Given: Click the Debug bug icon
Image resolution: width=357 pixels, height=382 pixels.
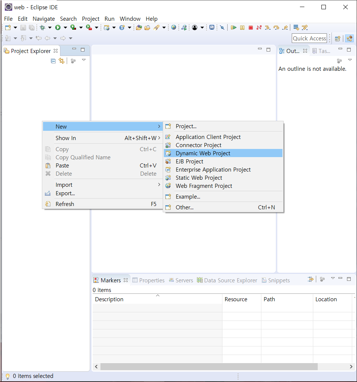Looking at the screenshot, I should 43,27.
